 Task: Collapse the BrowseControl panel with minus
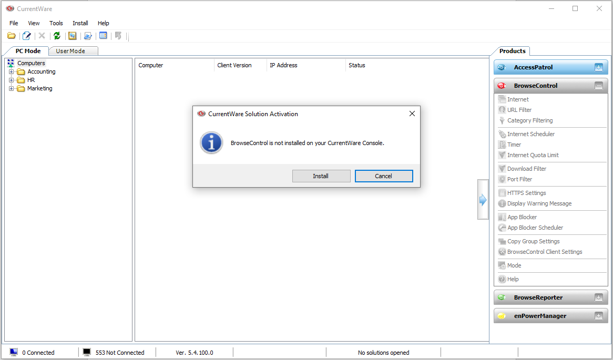(x=598, y=86)
